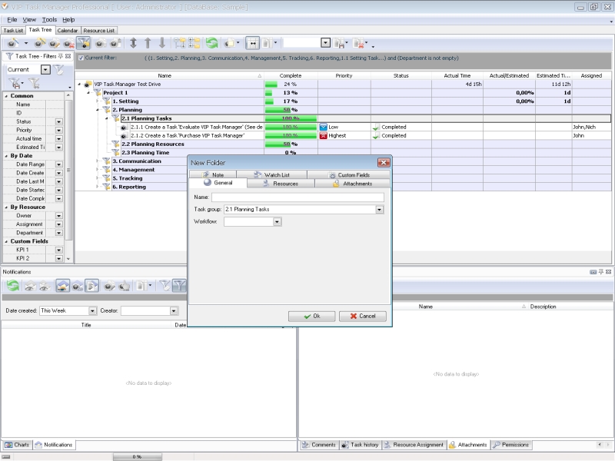Open the Department filter dropdown
Image resolution: width=615 pixels, height=461 pixels.
coord(59,233)
